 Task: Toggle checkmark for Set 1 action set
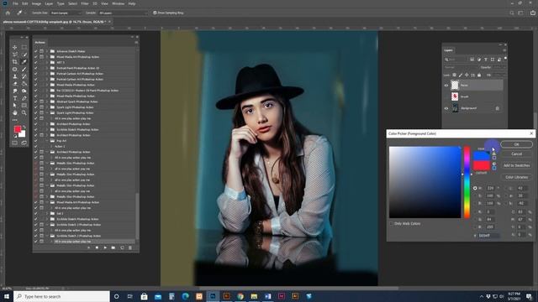click(x=35, y=213)
